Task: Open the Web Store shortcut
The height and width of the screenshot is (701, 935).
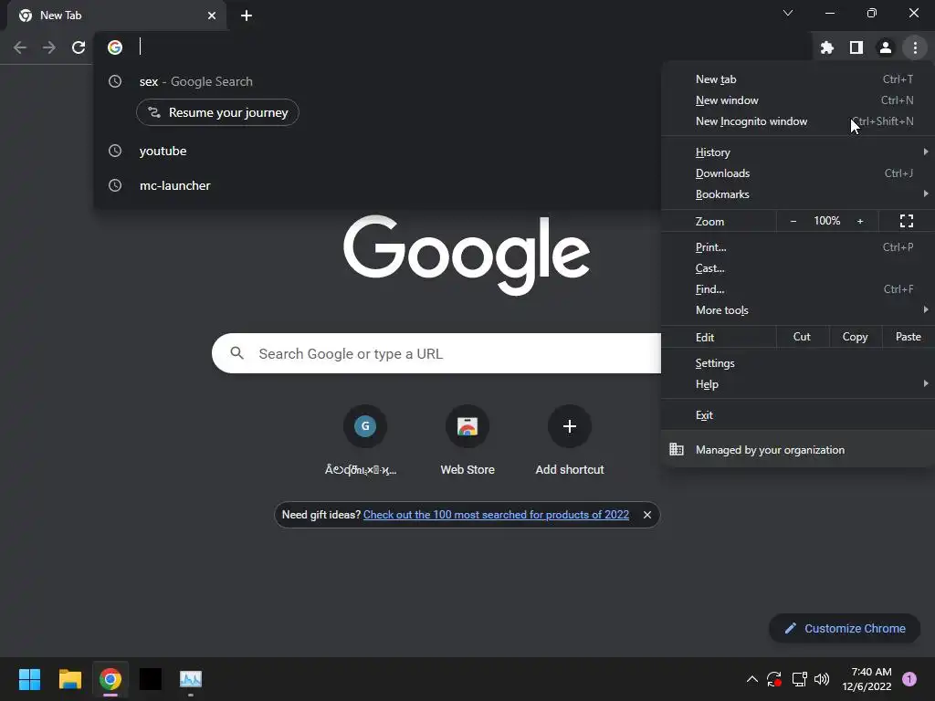Action: 467,441
